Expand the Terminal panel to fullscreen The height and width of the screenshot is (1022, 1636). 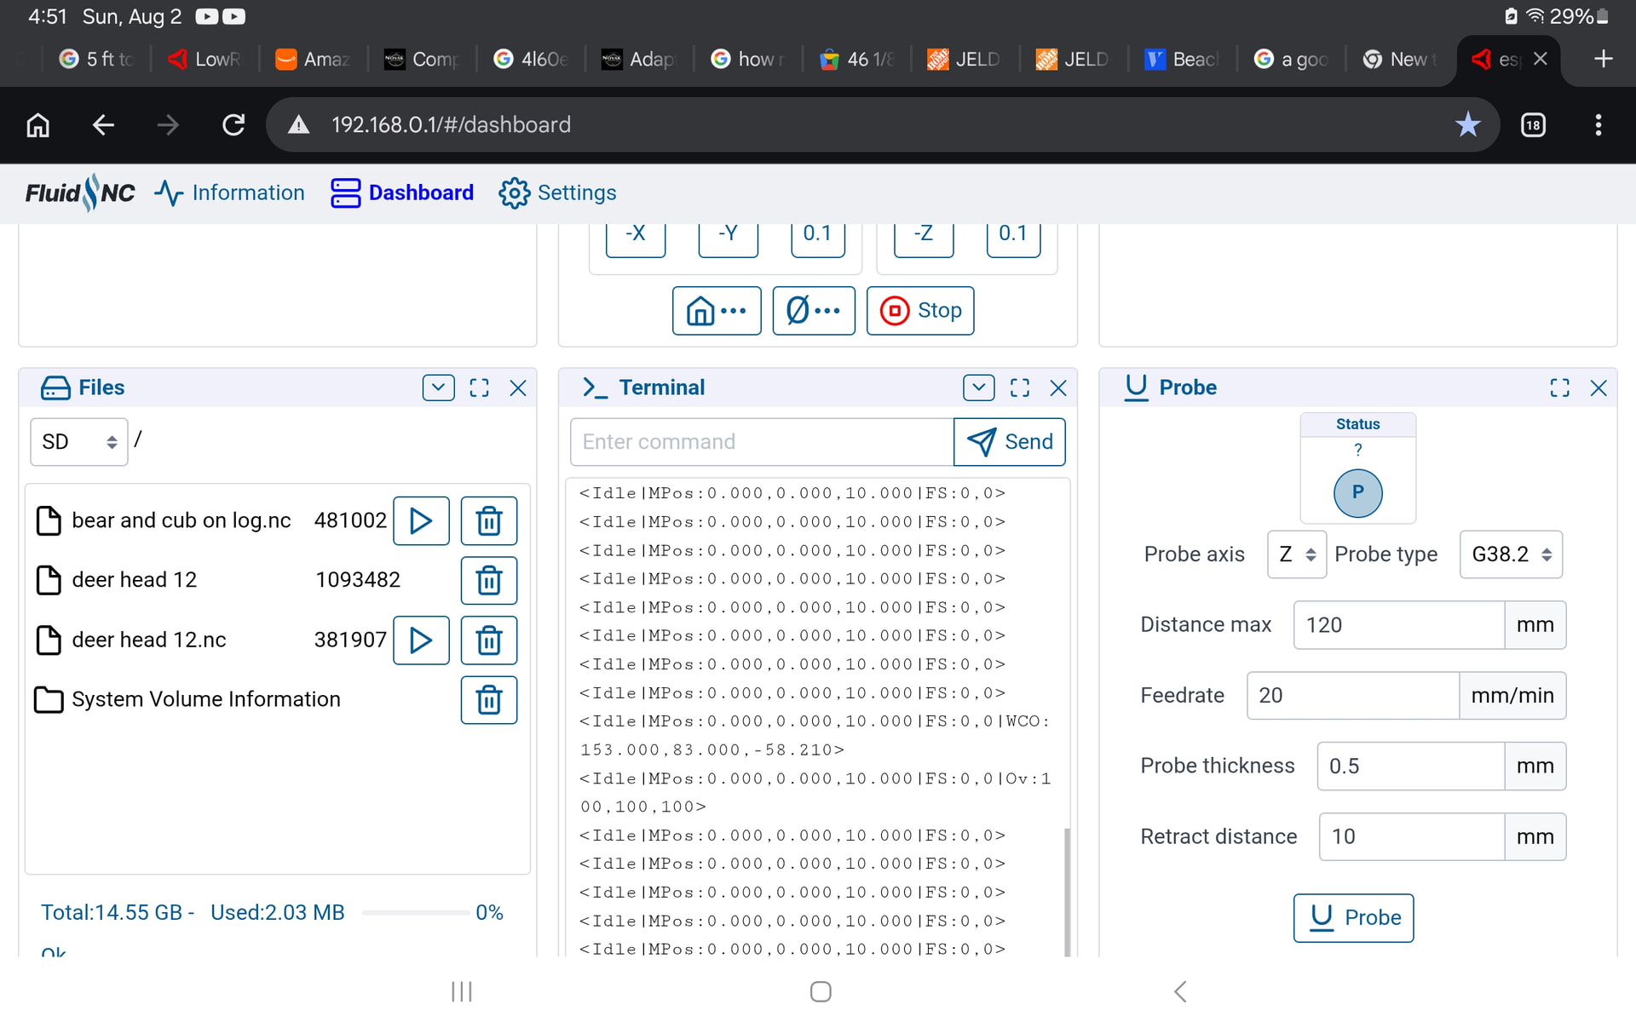(x=1020, y=388)
